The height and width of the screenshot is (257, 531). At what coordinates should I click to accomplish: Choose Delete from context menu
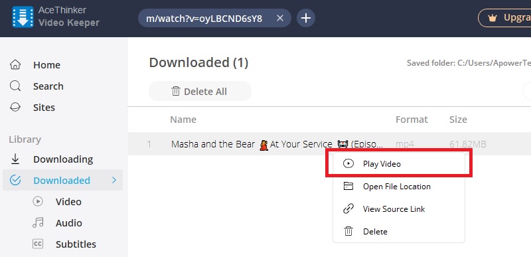point(399,232)
